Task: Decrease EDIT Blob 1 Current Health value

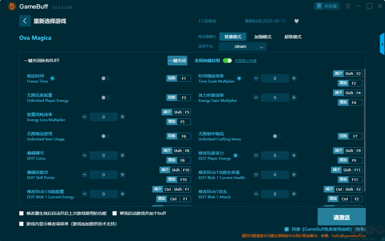Action: 256,175
